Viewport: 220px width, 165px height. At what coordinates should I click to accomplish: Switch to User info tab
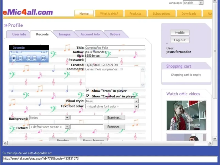pyautogui.click(x=19, y=34)
